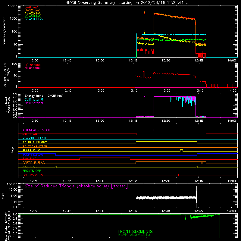Select the FLARE_FLAG label
The height and width of the screenshot is (241, 241).
31,150
